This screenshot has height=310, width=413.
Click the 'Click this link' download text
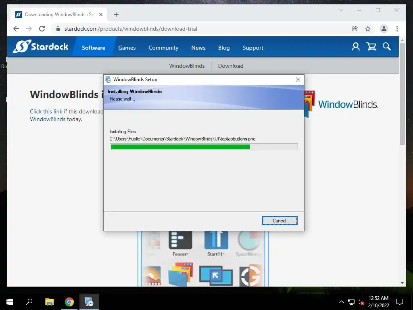[x=46, y=111]
